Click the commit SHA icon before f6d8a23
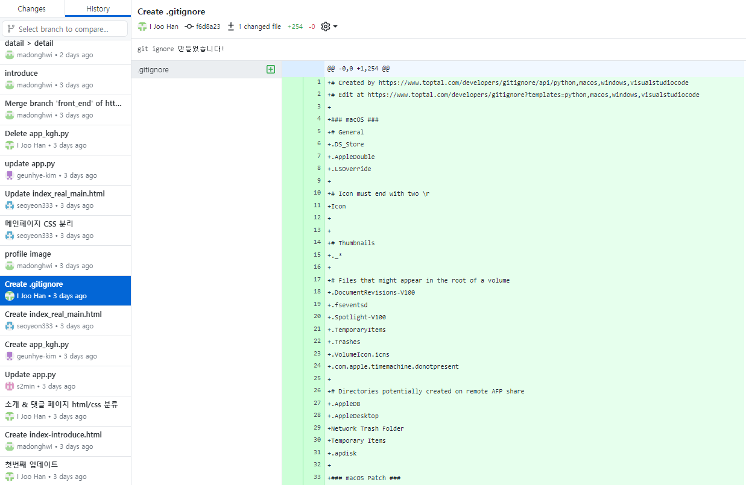Viewport: 746px width, 485px height. 189,27
